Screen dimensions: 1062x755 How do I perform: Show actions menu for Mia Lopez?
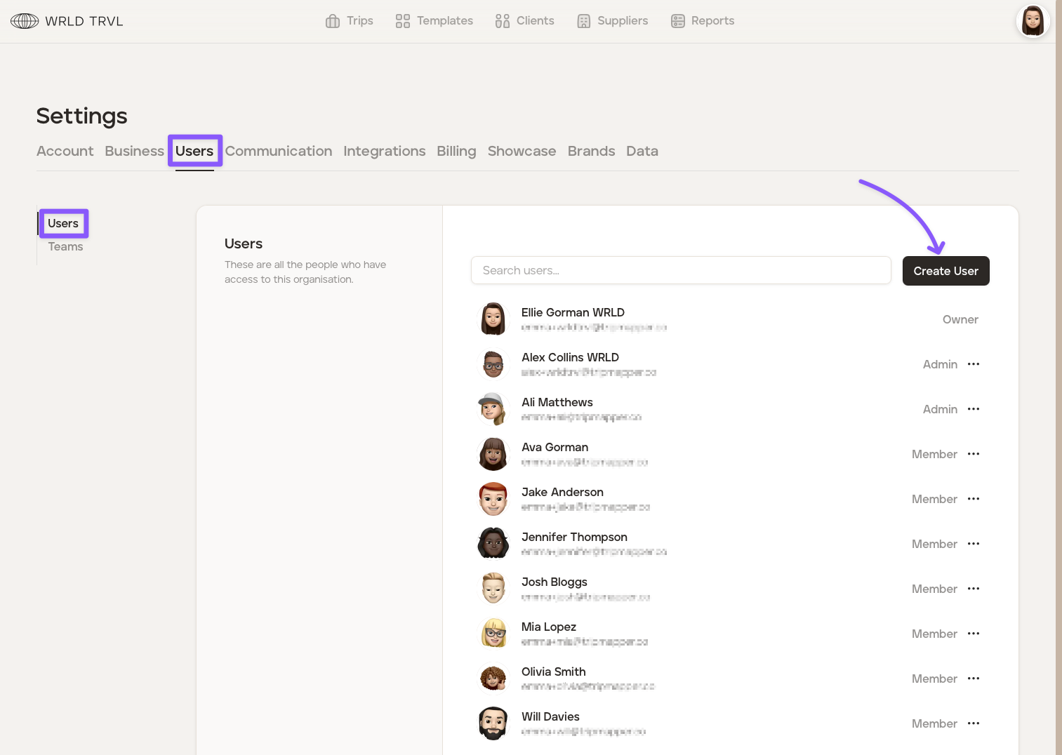click(973, 634)
